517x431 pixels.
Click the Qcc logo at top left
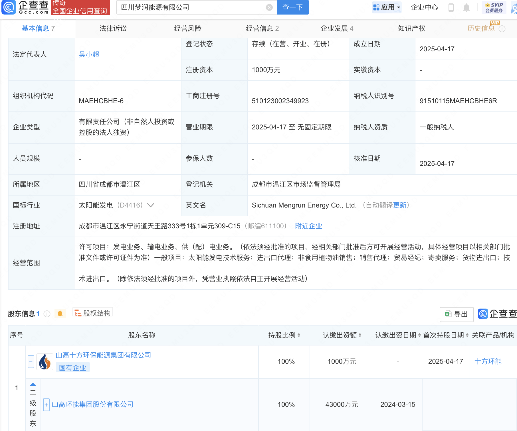(25, 7)
